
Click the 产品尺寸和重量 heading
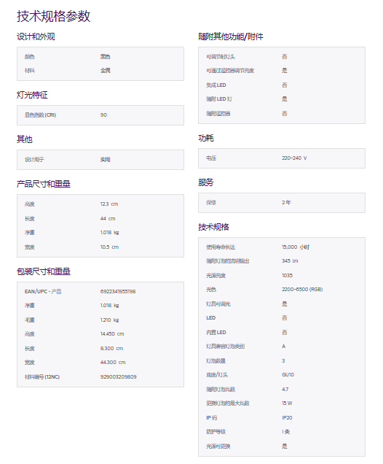click(44, 184)
